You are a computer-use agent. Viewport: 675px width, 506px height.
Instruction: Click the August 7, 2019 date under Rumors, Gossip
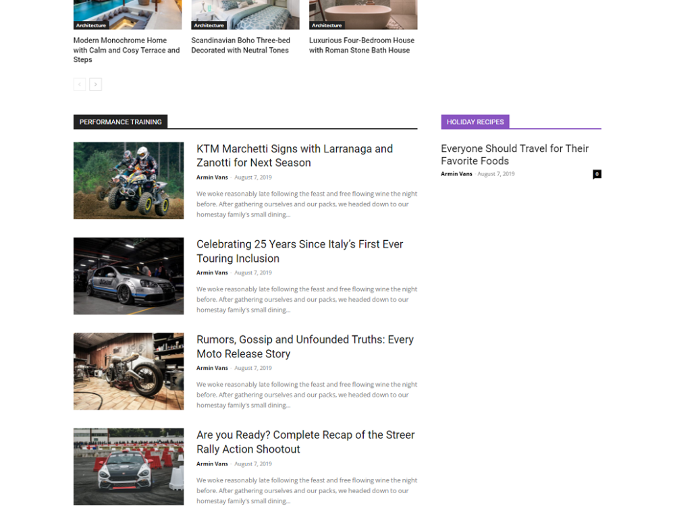pos(253,368)
